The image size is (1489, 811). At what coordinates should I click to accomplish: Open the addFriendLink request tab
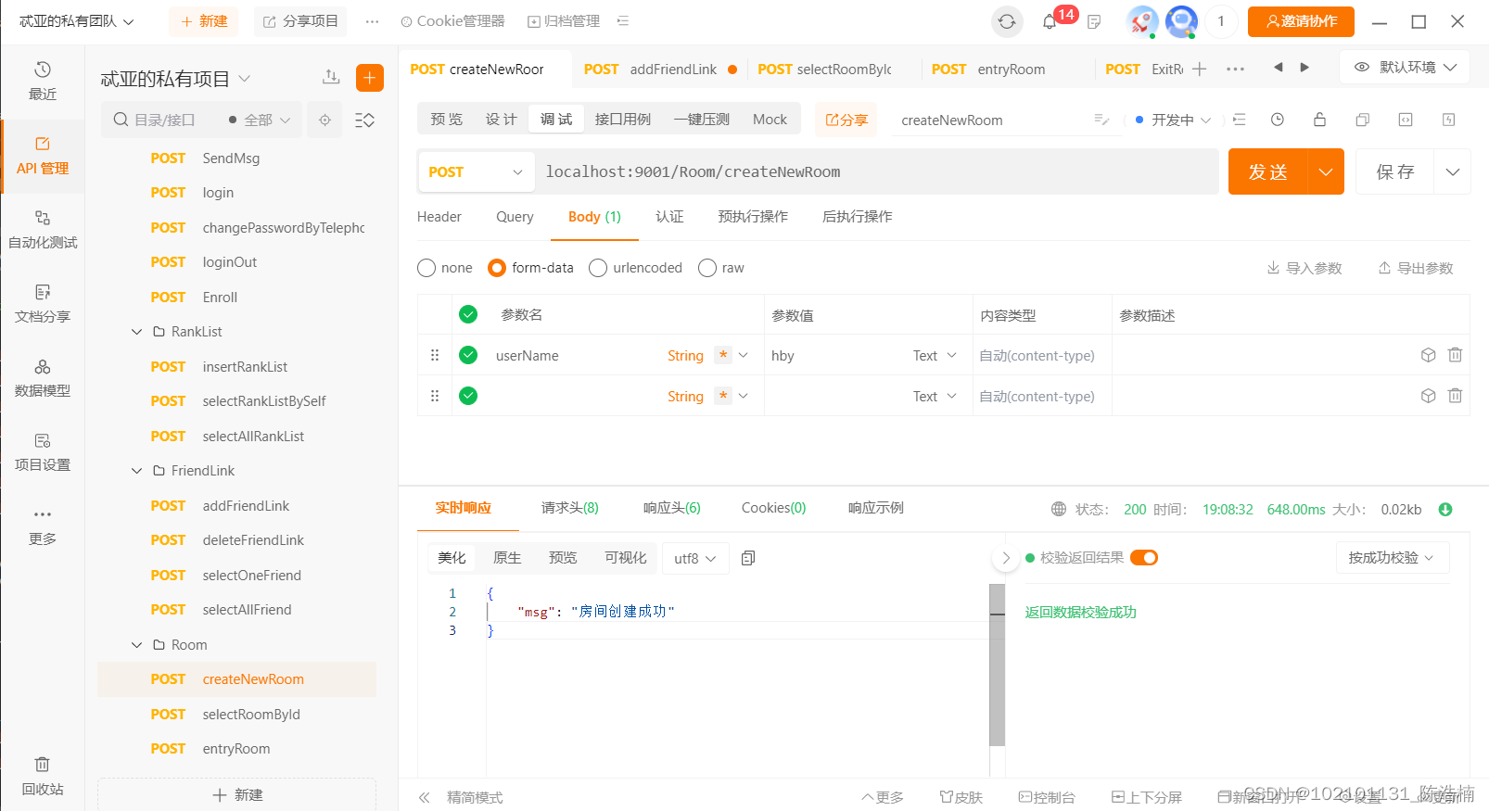(661, 69)
